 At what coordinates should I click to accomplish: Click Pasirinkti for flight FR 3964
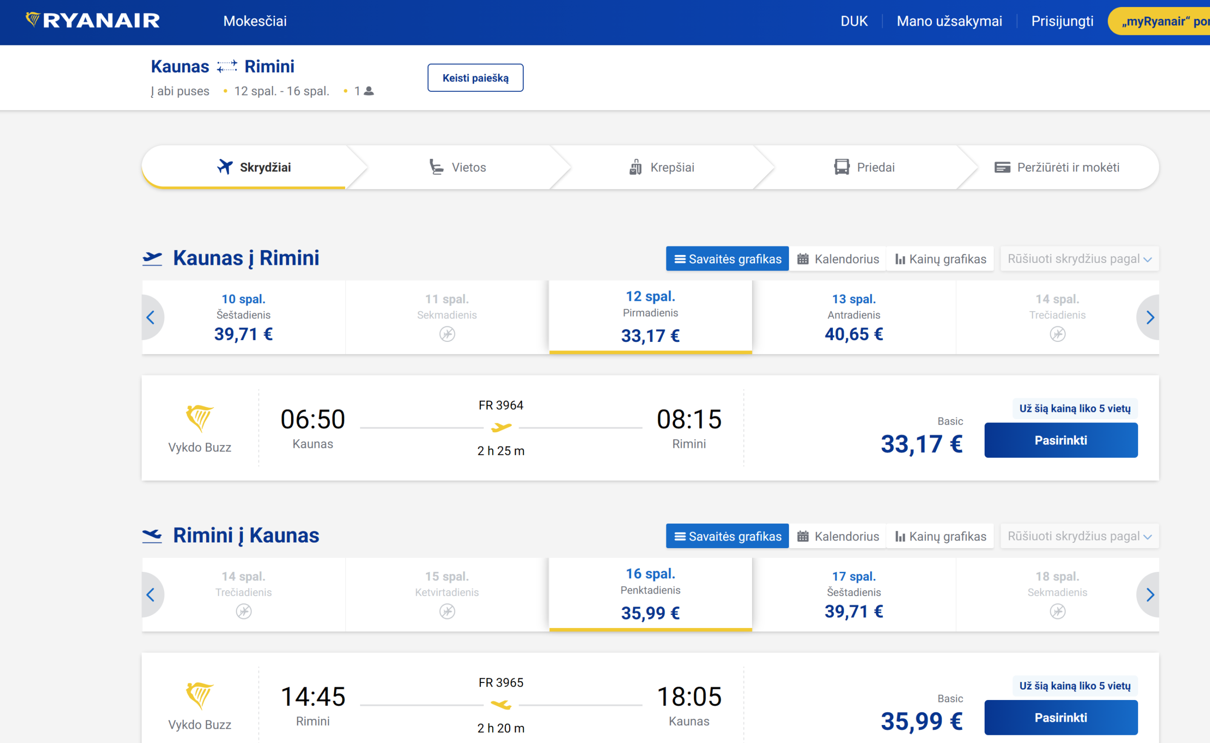click(1061, 440)
